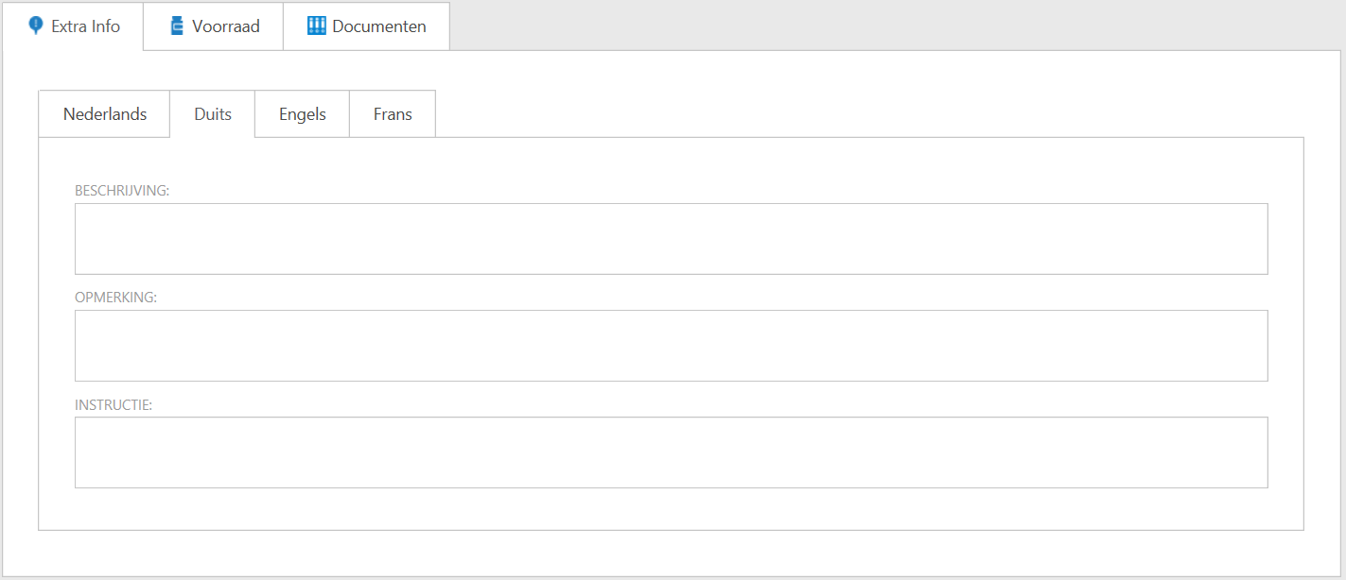
Task: Click the blue pin icon on Extra Info
Action: pos(36,26)
